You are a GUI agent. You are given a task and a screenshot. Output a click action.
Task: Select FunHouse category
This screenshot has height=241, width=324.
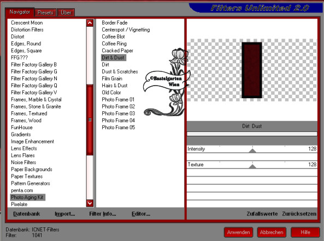click(22, 128)
